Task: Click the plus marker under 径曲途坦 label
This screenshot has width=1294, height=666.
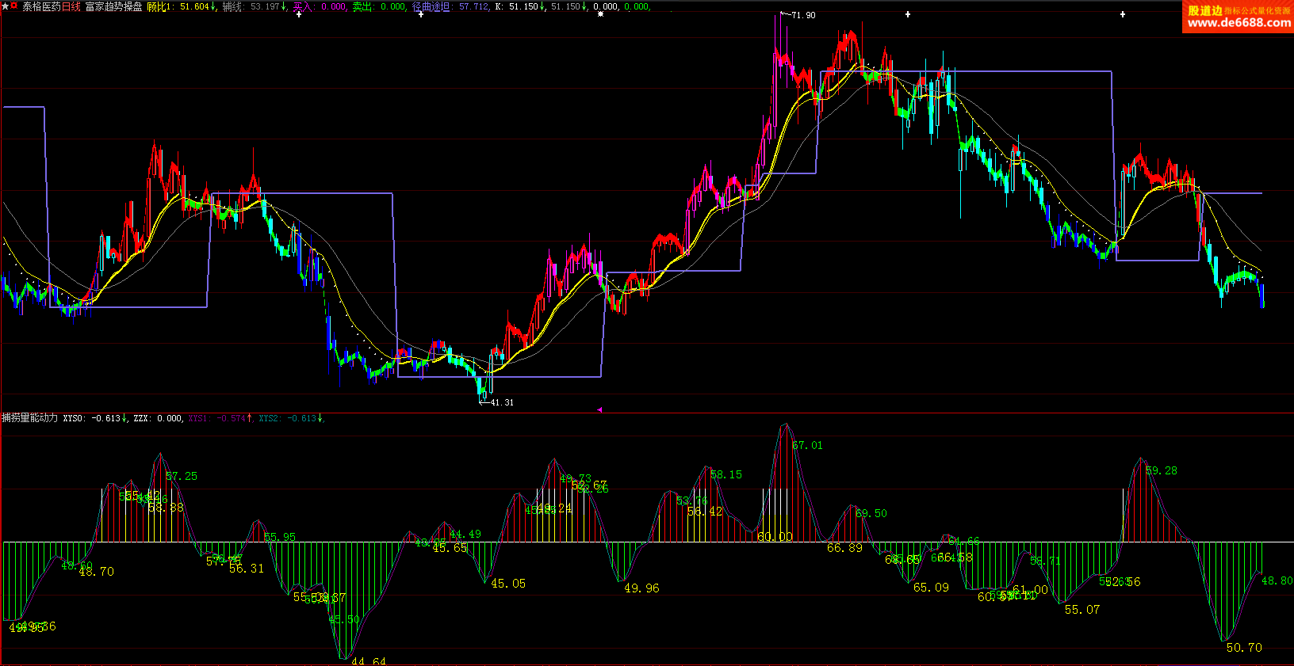Action: pos(420,14)
